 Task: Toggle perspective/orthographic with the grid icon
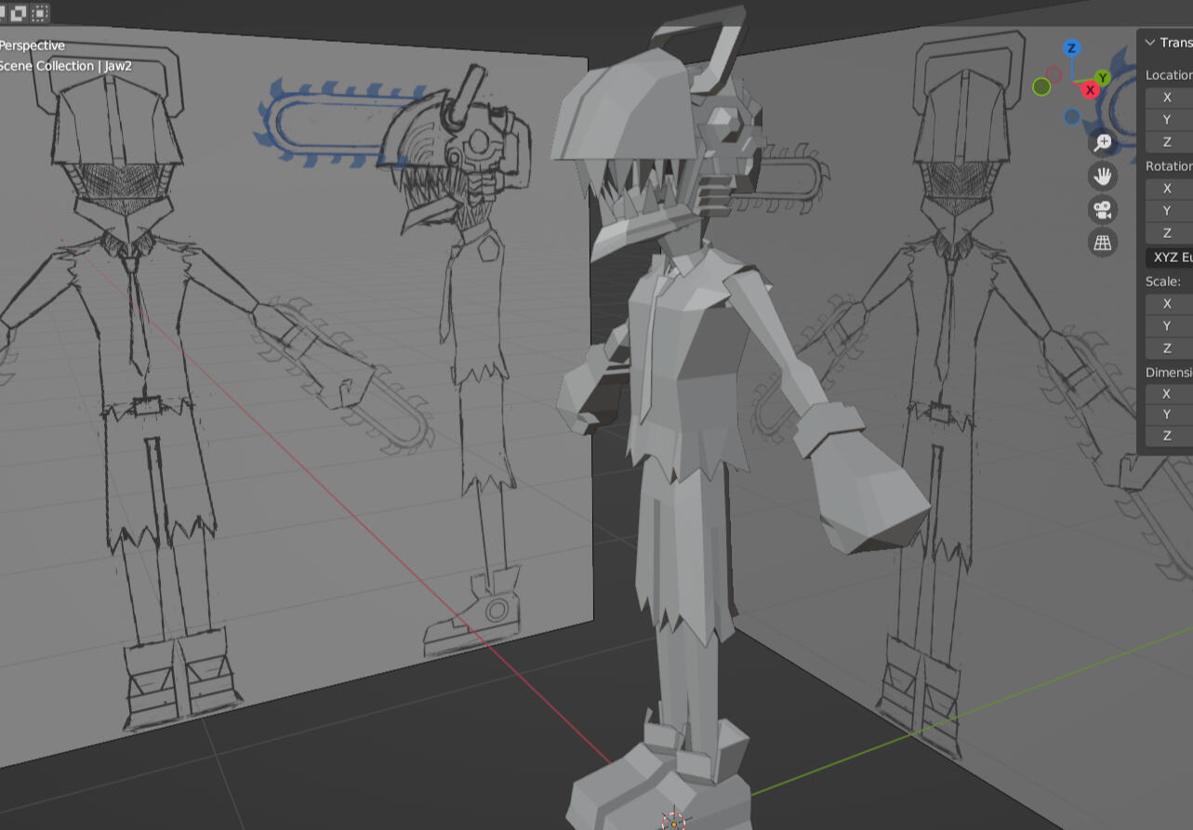pyautogui.click(x=1103, y=243)
